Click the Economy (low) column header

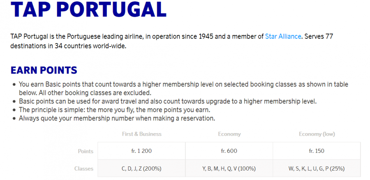(317, 134)
